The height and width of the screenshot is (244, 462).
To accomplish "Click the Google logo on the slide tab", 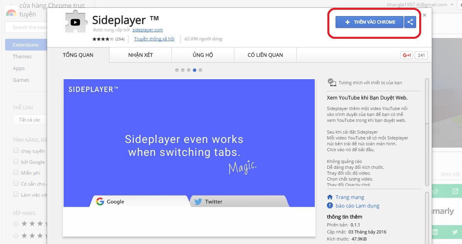I will click(100, 201).
